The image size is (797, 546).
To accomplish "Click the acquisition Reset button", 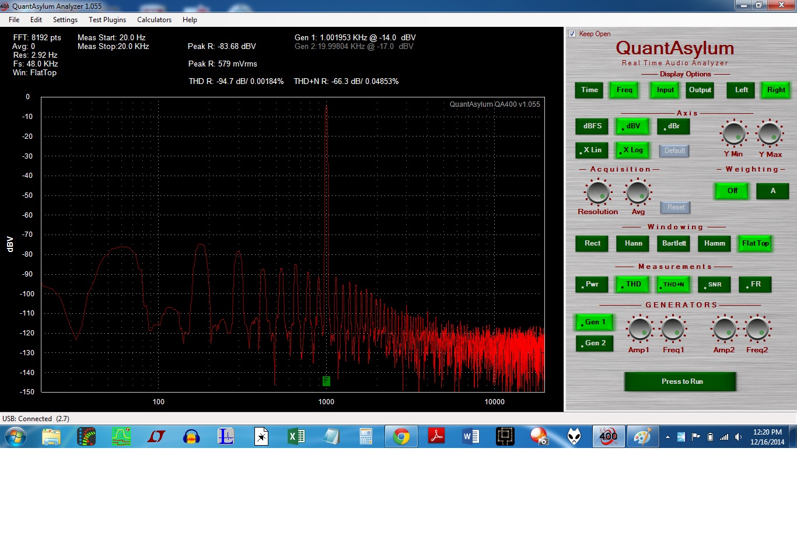I will [676, 207].
